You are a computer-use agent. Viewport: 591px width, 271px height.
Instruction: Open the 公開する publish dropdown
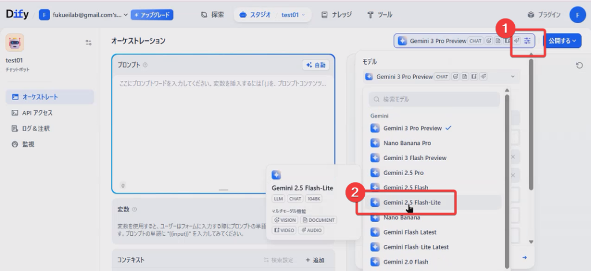coord(562,41)
